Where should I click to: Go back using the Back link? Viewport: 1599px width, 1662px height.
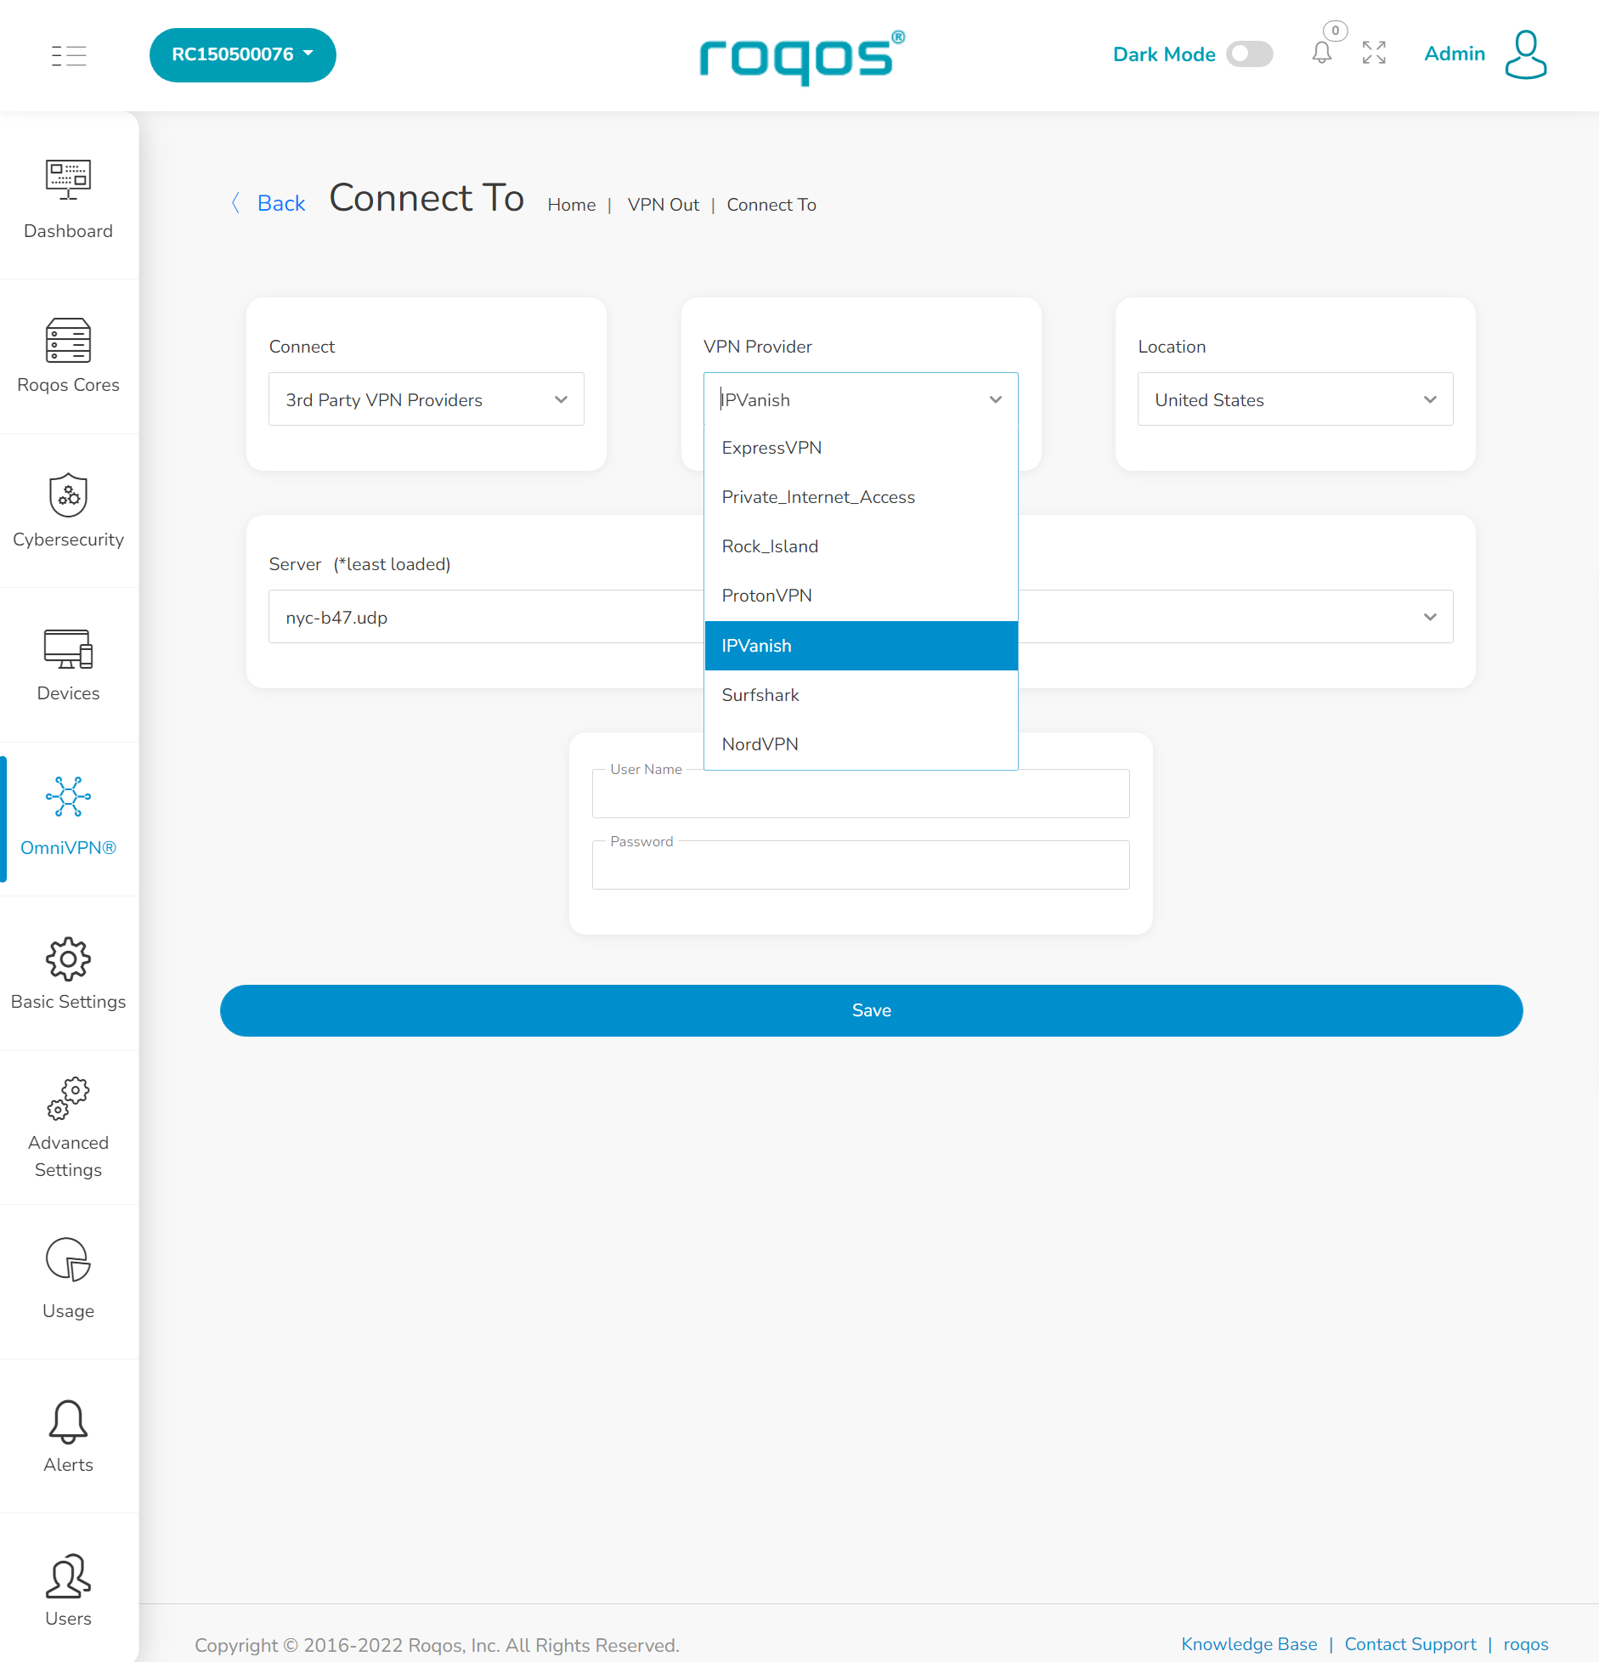point(281,203)
